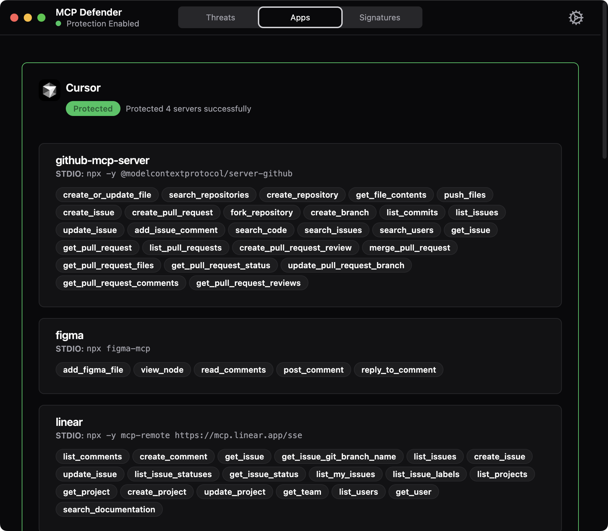Select the fork_repository tool chip
Screen dimensions: 608x531
pyautogui.click(x=261, y=213)
